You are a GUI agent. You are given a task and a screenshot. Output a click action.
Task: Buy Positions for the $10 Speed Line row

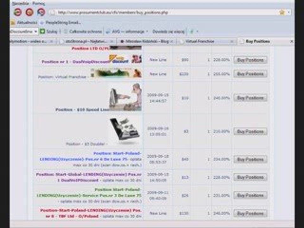click(250, 98)
